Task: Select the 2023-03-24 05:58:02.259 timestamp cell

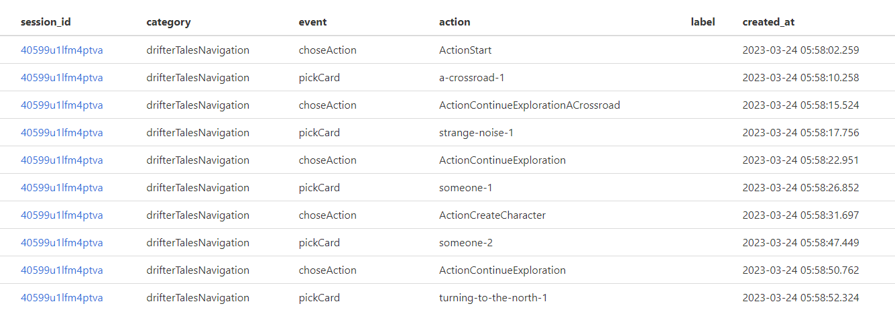Action: (x=800, y=50)
